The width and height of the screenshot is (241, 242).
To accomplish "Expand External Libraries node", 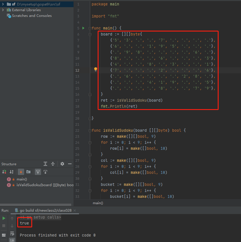I will click(3, 10).
